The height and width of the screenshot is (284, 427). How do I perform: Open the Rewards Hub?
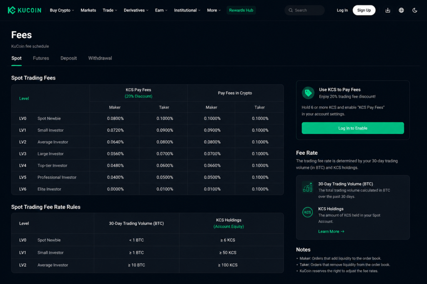241,10
